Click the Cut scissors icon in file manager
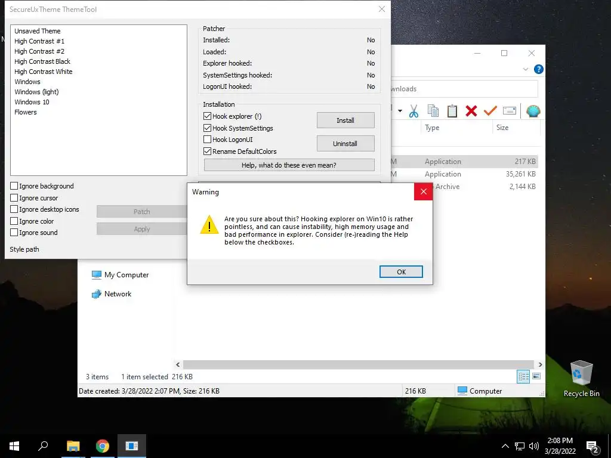The height and width of the screenshot is (458, 611). (x=413, y=112)
